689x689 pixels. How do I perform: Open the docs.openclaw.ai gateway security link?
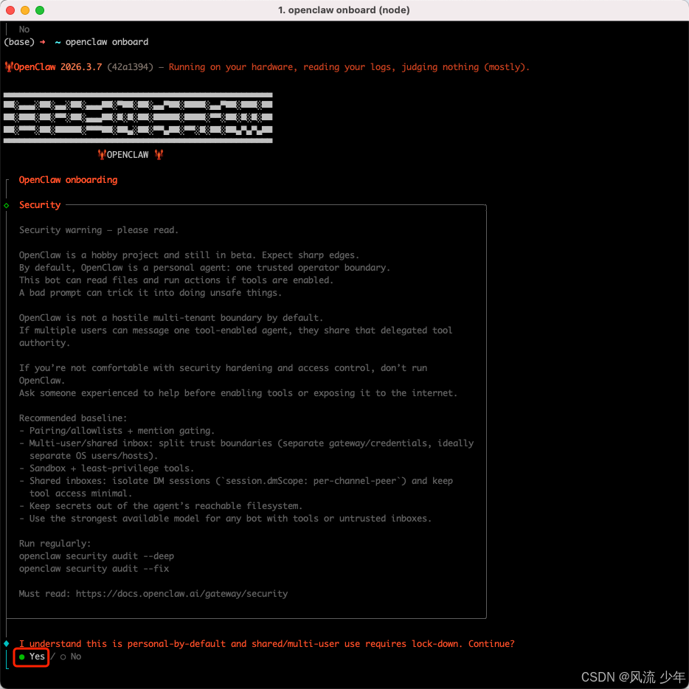pyautogui.click(x=181, y=593)
